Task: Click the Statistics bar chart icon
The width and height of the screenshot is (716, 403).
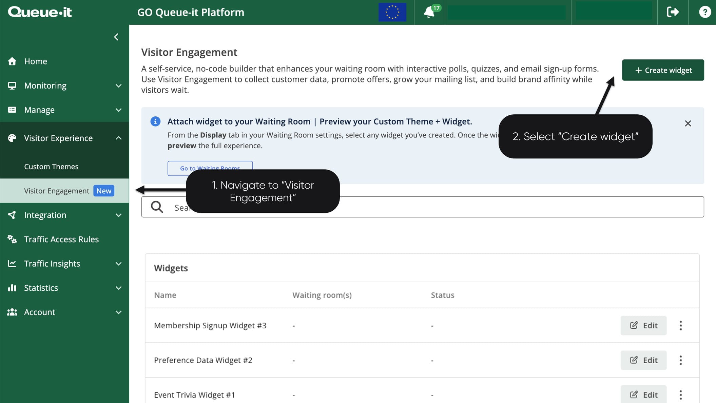Action: [12, 288]
